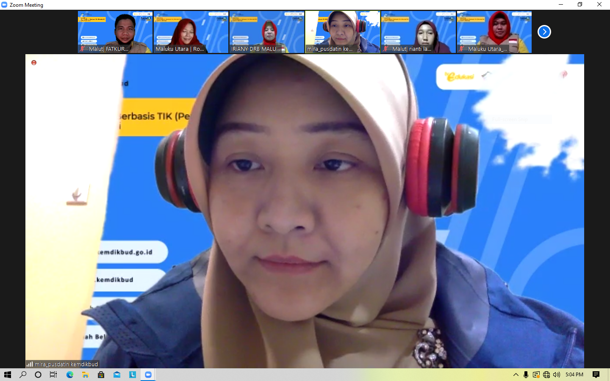Image resolution: width=610 pixels, height=381 pixels.
Task: Select the Malut| rianti la... participant thumbnail
Action: point(419,32)
